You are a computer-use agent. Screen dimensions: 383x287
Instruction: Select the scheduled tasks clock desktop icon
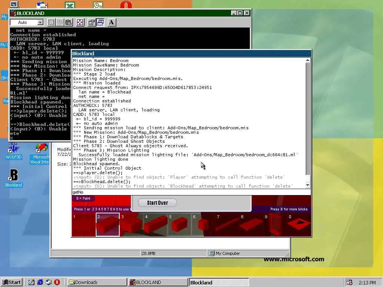tap(98, 4)
